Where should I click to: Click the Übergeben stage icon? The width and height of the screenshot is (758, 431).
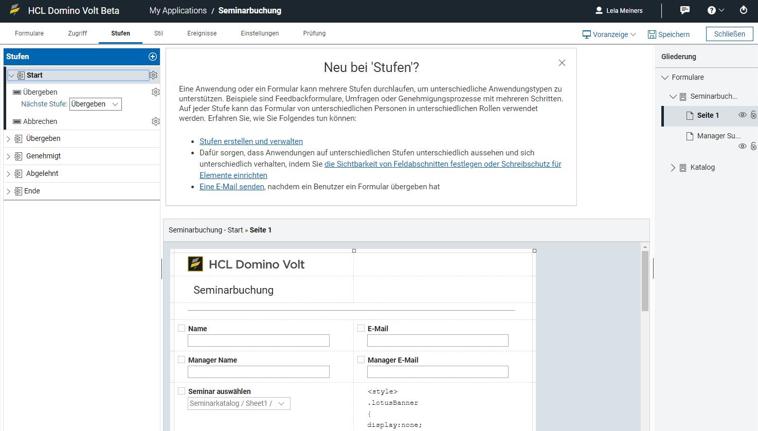click(x=19, y=138)
